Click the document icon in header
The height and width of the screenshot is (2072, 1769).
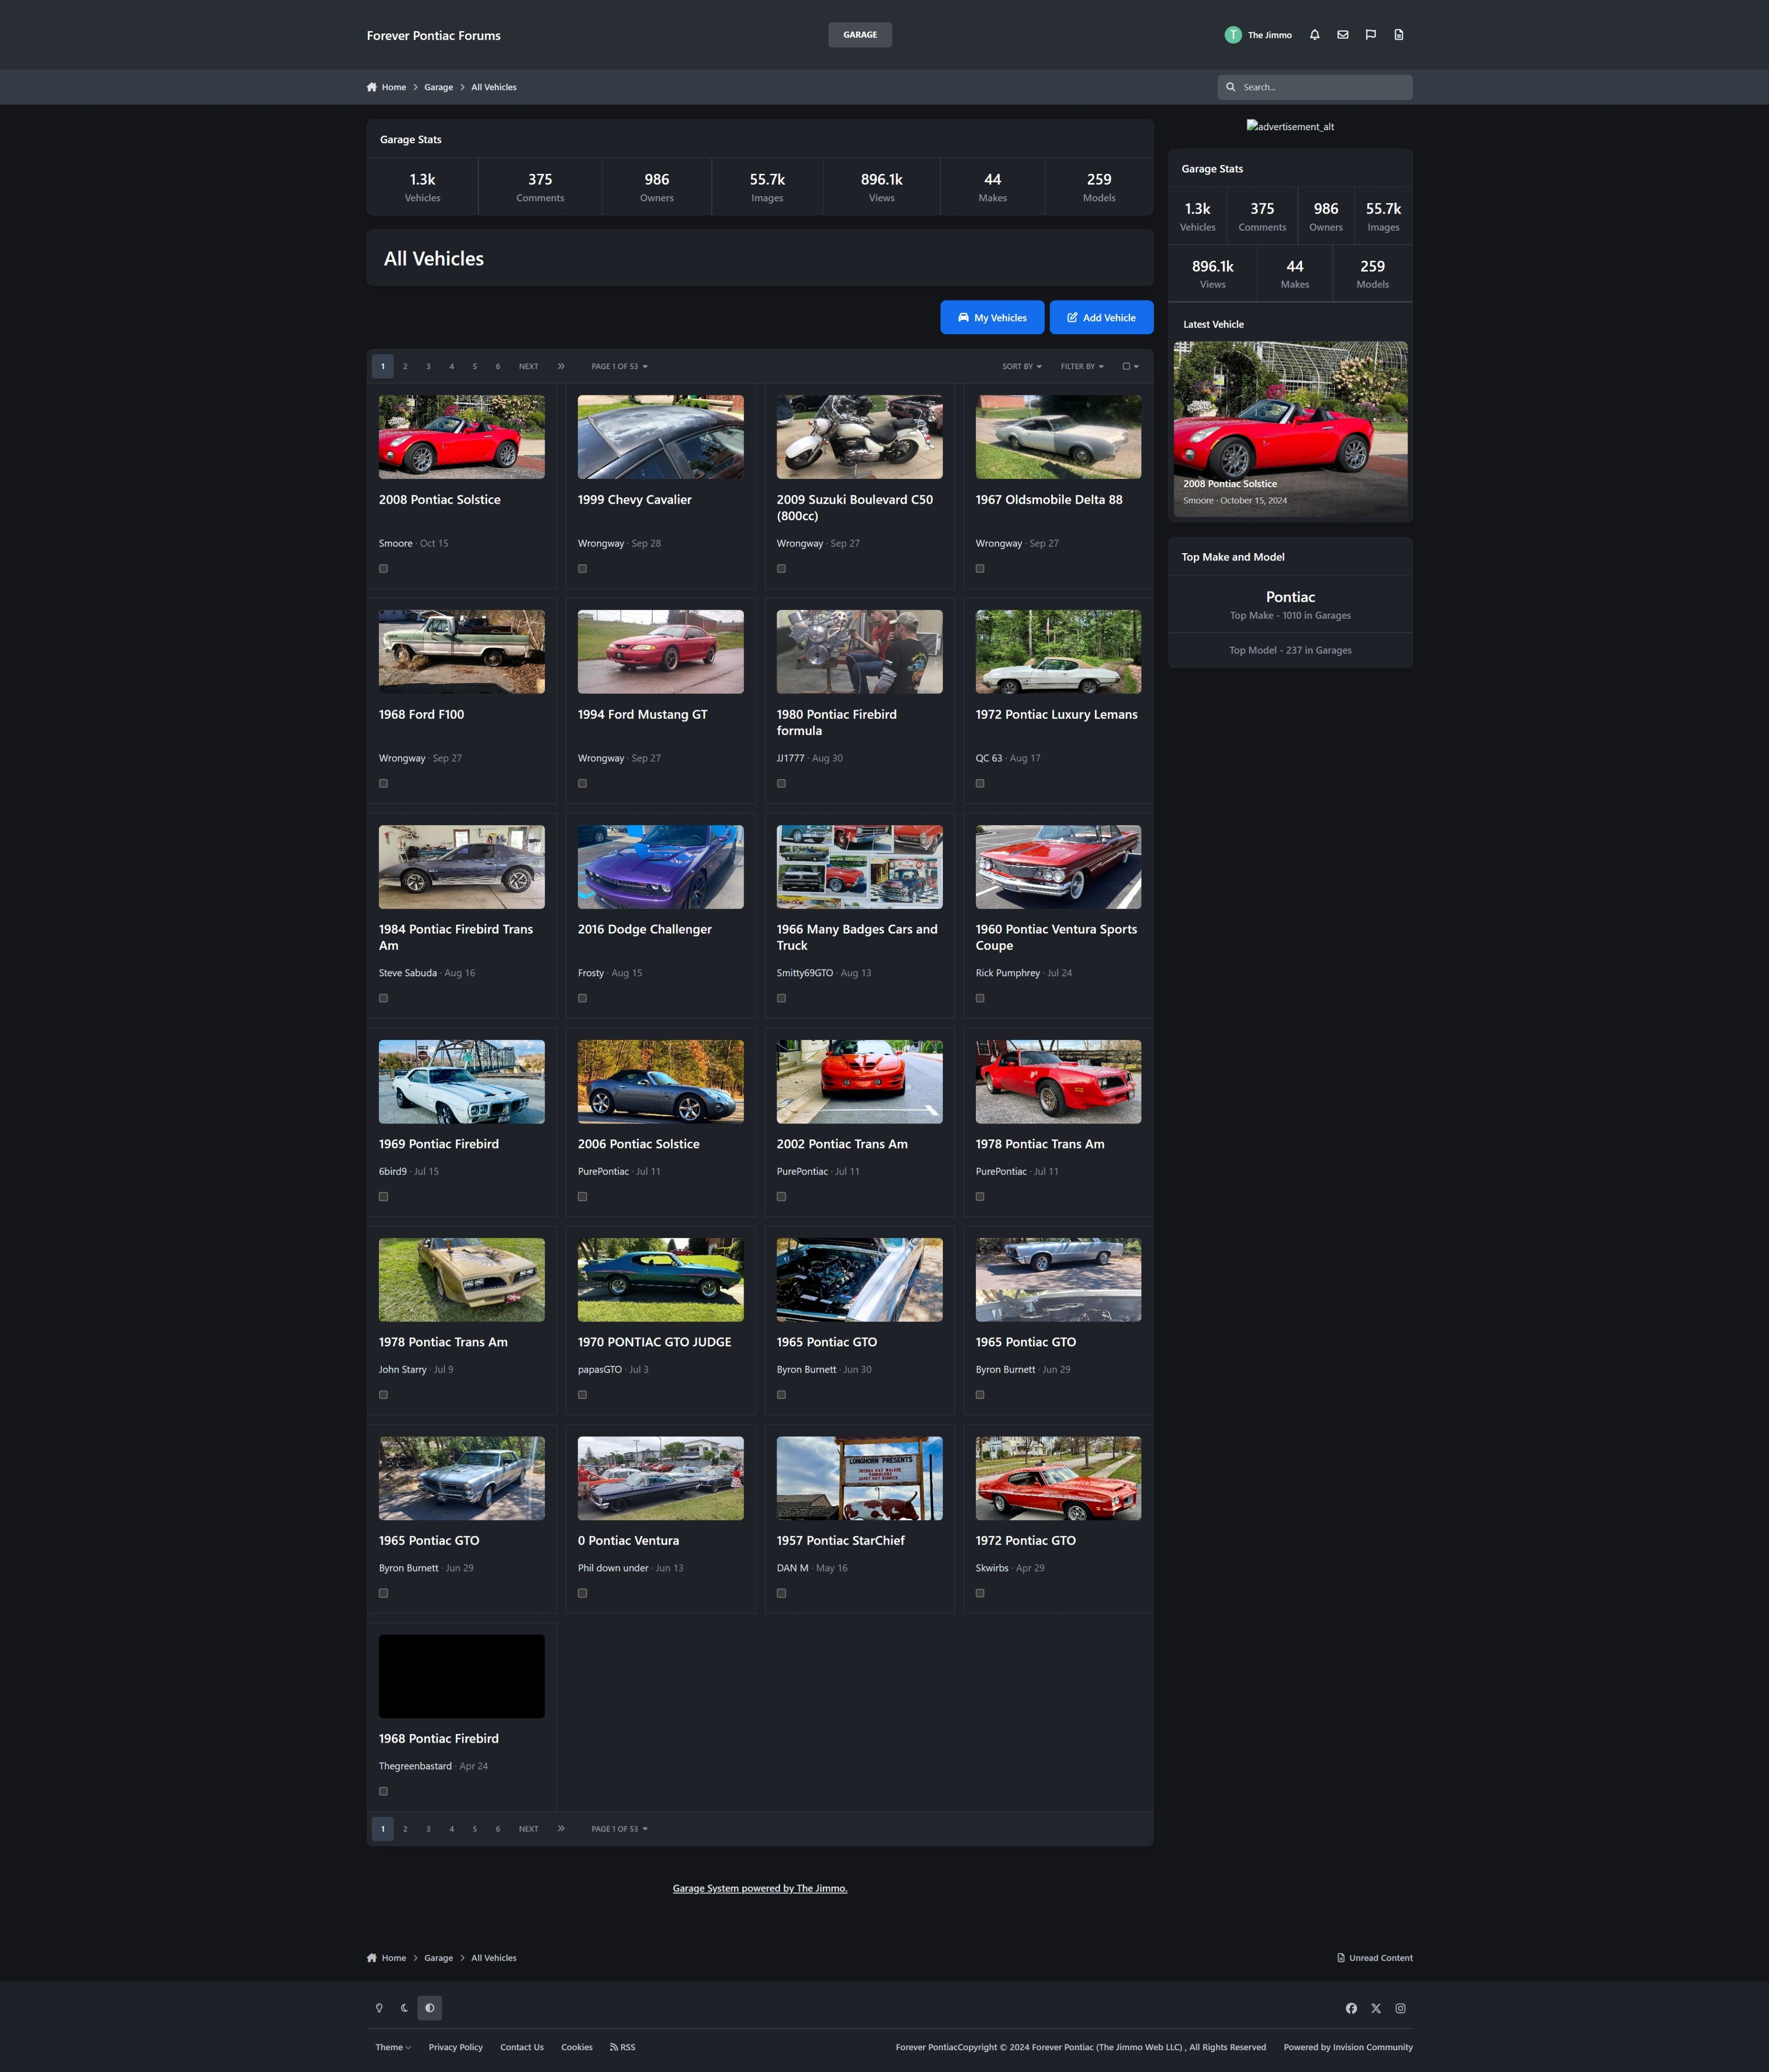tap(1398, 35)
